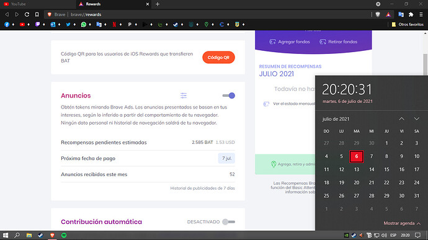Click Agregar fondos
The width and height of the screenshot is (428, 240).
(x=290, y=42)
